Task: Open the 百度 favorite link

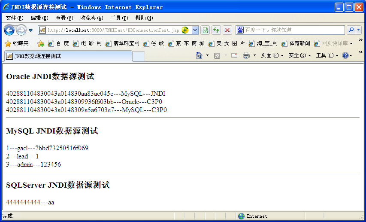Action: pos(58,43)
